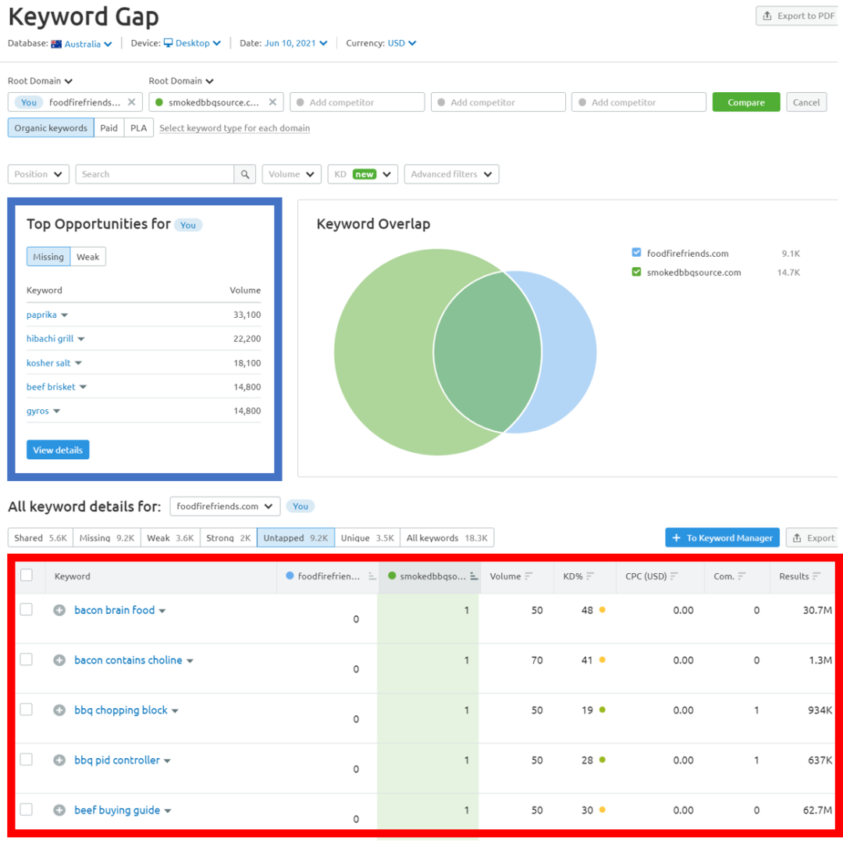
Task: Open the hibachi grill keyword link
Action: tap(50, 338)
